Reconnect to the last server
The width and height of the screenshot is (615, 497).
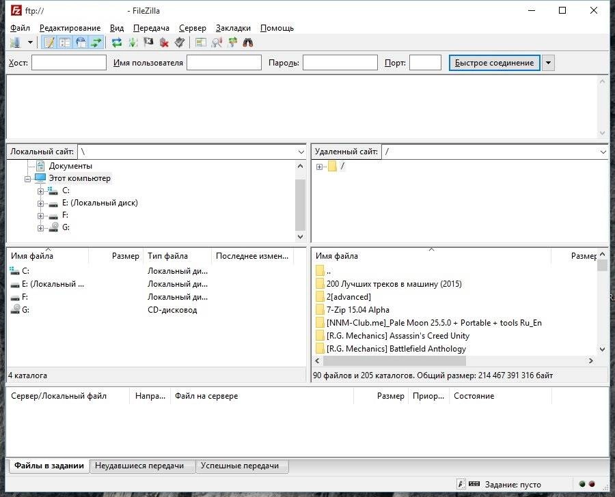coord(180,42)
